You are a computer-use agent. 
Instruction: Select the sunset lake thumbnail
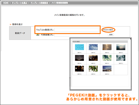[x=107, y=69]
